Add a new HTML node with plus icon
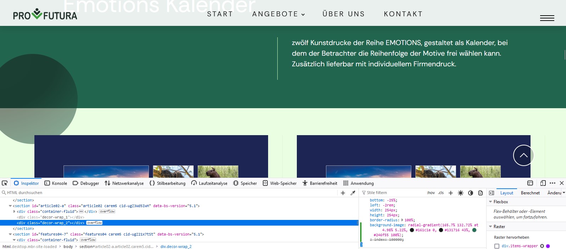Viewport: 566px width, 249px height. (343, 193)
